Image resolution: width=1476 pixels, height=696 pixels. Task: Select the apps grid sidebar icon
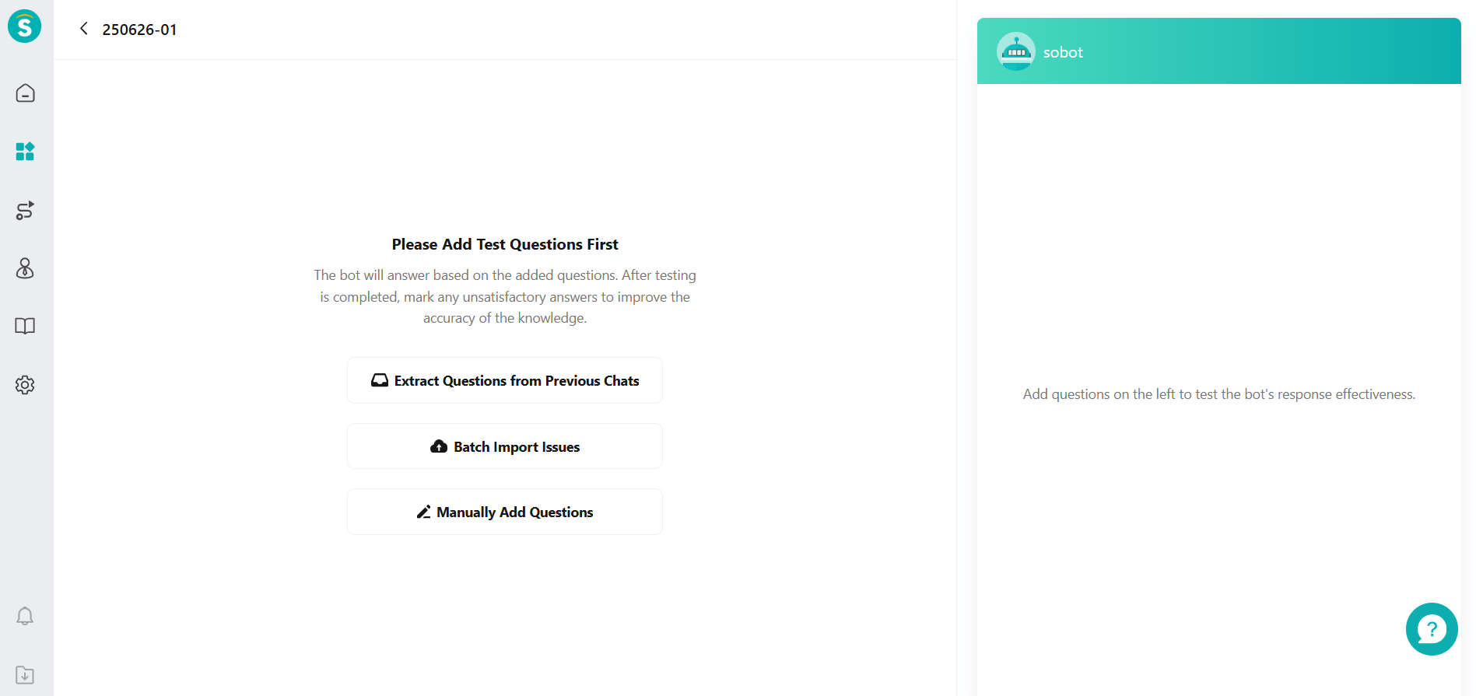(25, 152)
